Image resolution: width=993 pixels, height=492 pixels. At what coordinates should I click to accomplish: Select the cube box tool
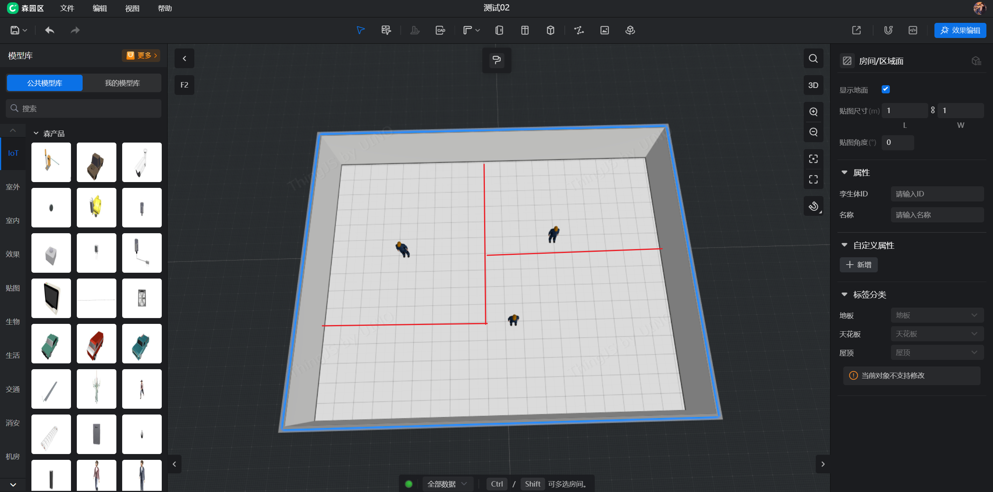coord(550,30)
